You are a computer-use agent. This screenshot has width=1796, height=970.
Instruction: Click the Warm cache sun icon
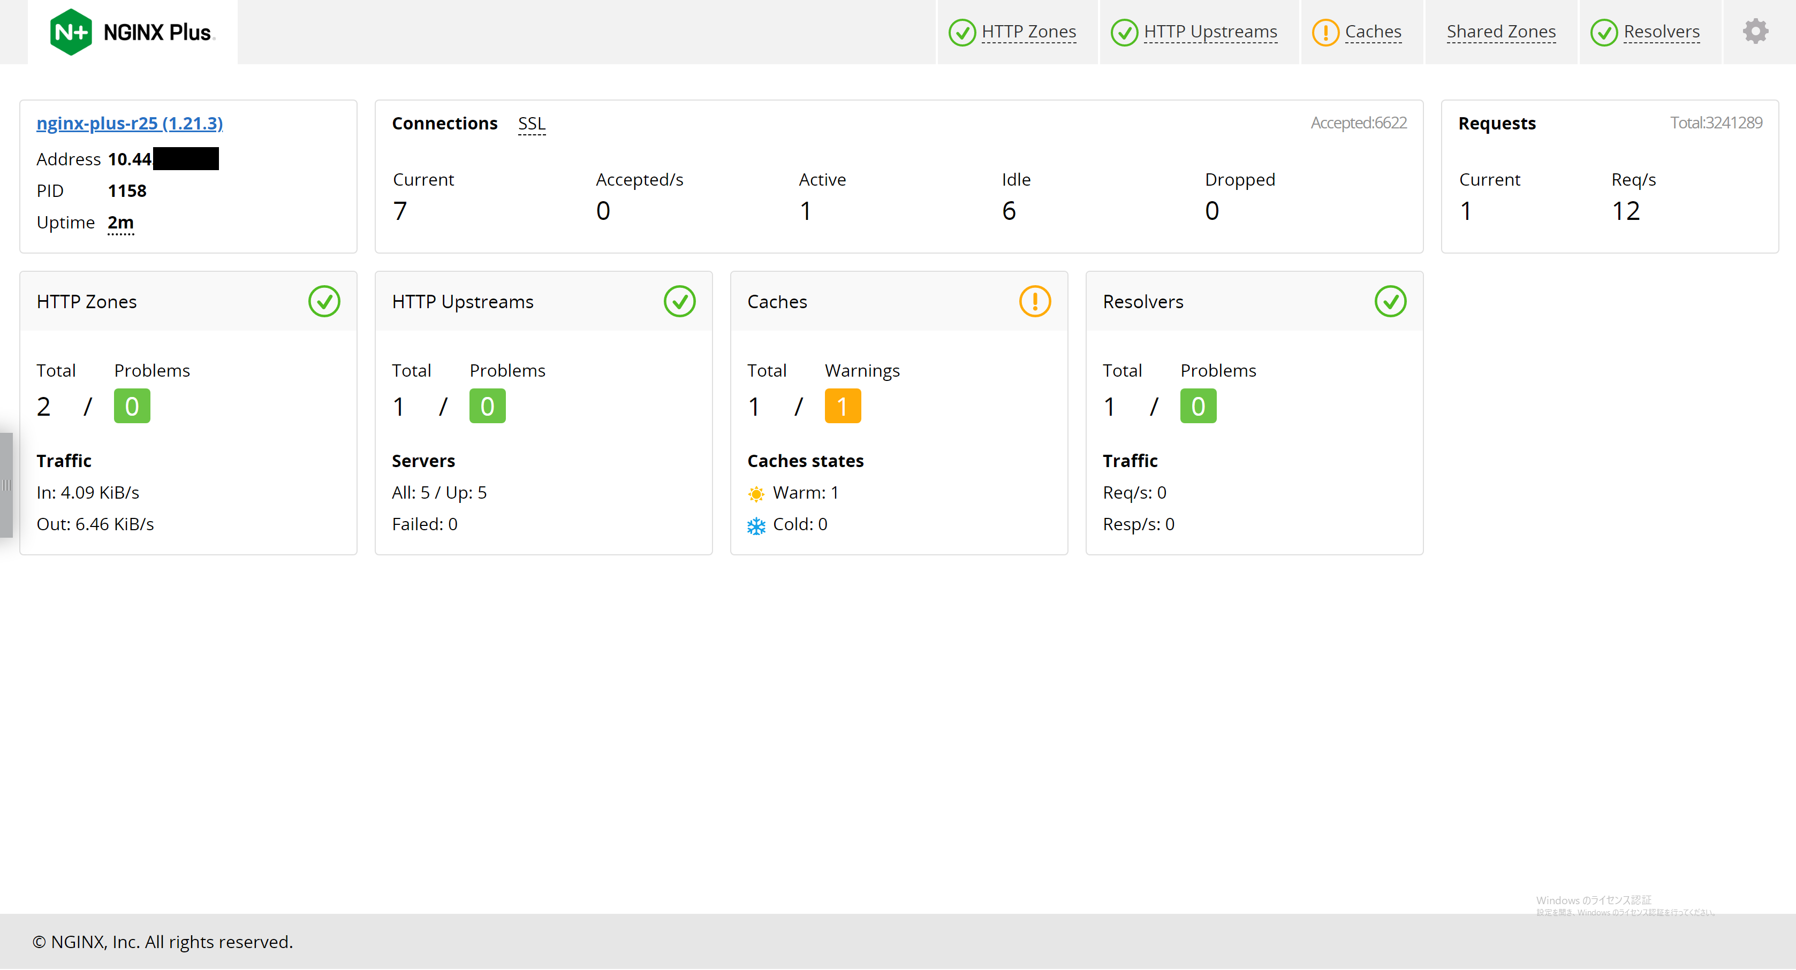coord(756,494)
